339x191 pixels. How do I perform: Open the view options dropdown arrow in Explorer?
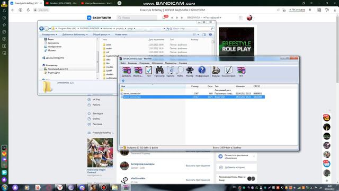pos(198,34)
